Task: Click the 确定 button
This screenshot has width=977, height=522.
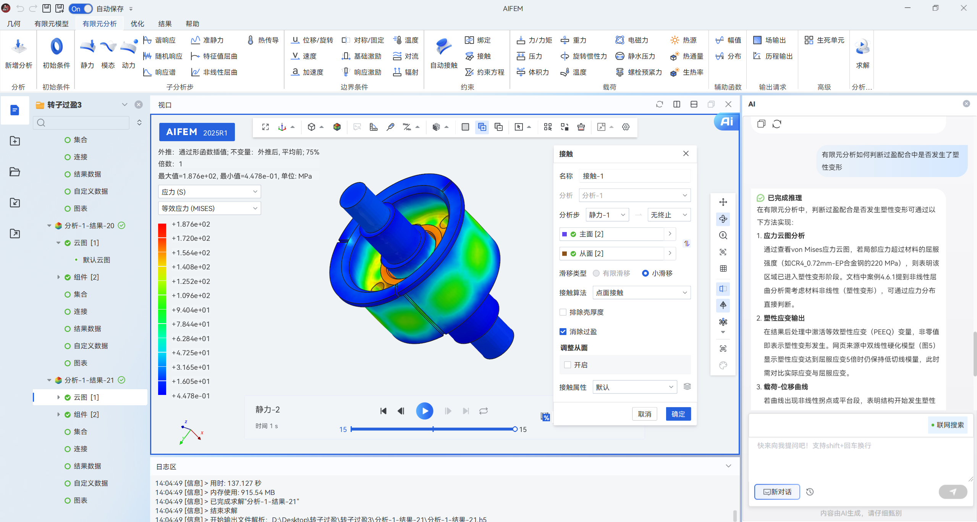Action: tap(678, 414)
